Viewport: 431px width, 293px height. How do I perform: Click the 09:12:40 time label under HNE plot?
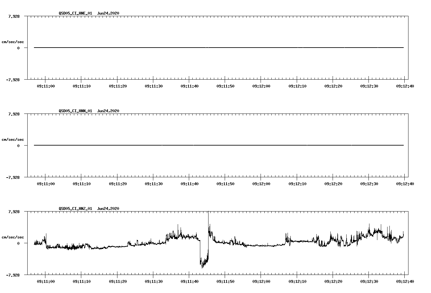click(405, 86)
